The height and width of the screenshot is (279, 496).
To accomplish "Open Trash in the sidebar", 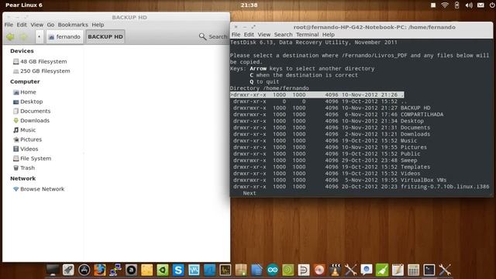I will pos(24,168).
